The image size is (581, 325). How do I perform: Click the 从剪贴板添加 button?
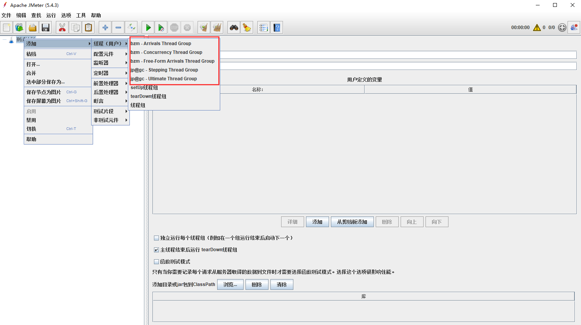tap(352, 222)
